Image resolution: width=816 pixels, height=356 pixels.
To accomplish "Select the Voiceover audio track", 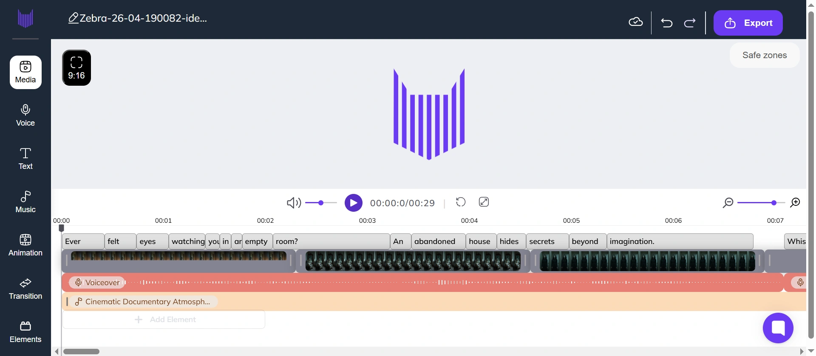I will tap(423, 283).
